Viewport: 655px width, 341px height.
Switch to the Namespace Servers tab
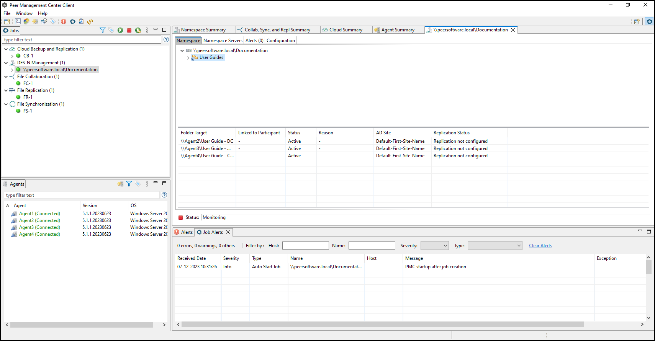pyautogui.click(x=223, y=41)
